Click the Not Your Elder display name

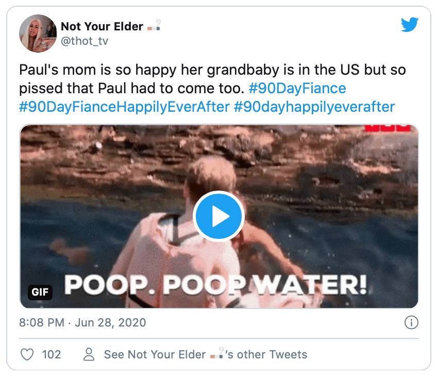(x=102, y=26)
